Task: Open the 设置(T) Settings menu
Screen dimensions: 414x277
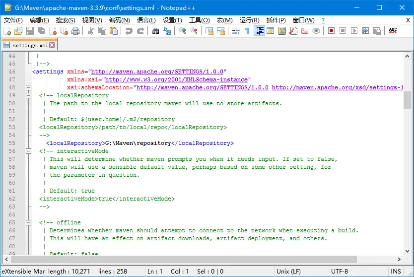Action: (x=172, y=20)
